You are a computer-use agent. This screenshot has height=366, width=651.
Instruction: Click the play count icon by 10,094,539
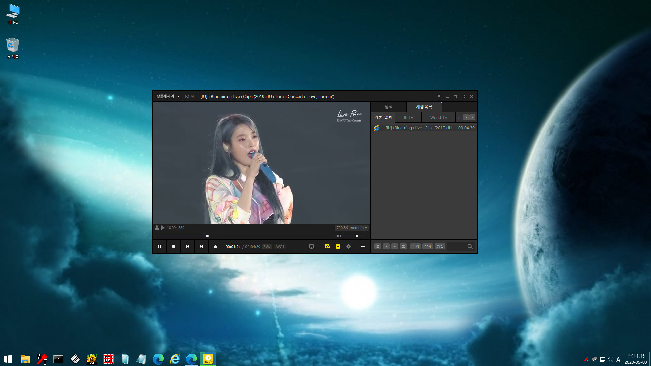[163, 228]
